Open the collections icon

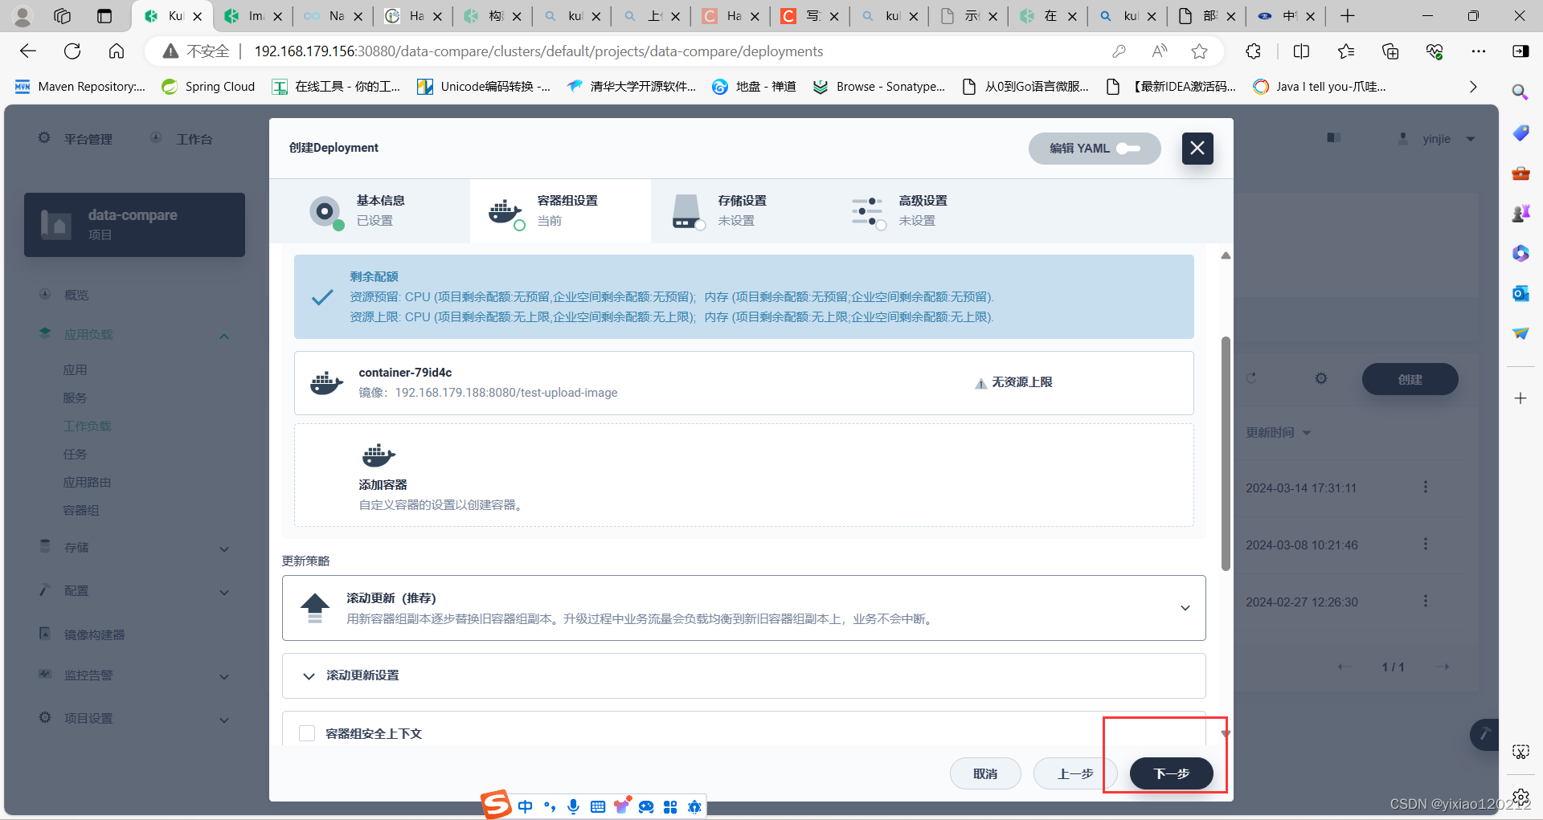[x=1390, y=51]
